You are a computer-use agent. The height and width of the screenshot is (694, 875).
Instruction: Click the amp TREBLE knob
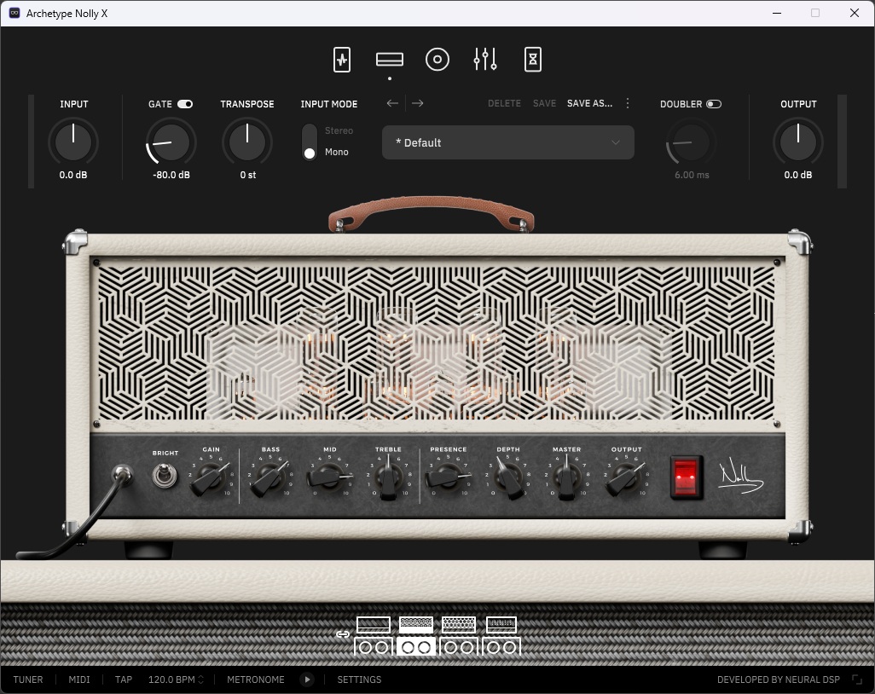[x=388, y=477]
